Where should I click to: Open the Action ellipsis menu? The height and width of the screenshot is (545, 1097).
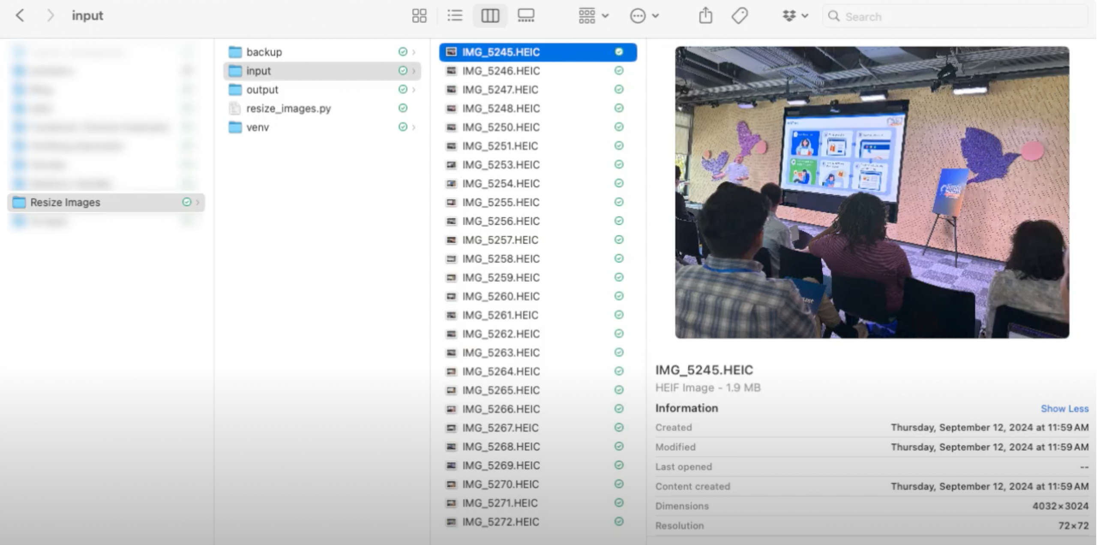pyautogui.click(x=644, y=16)
